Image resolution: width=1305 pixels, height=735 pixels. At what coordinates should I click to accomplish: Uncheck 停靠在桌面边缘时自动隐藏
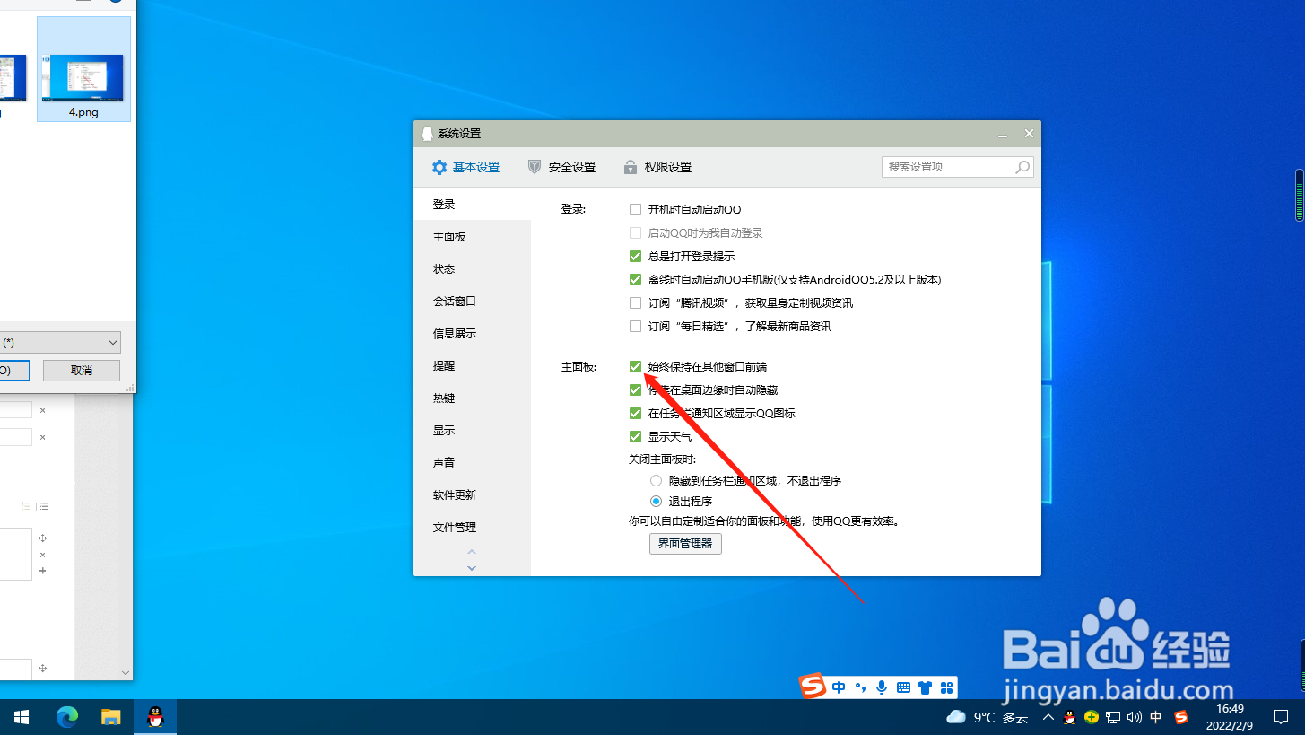point(635,390)
